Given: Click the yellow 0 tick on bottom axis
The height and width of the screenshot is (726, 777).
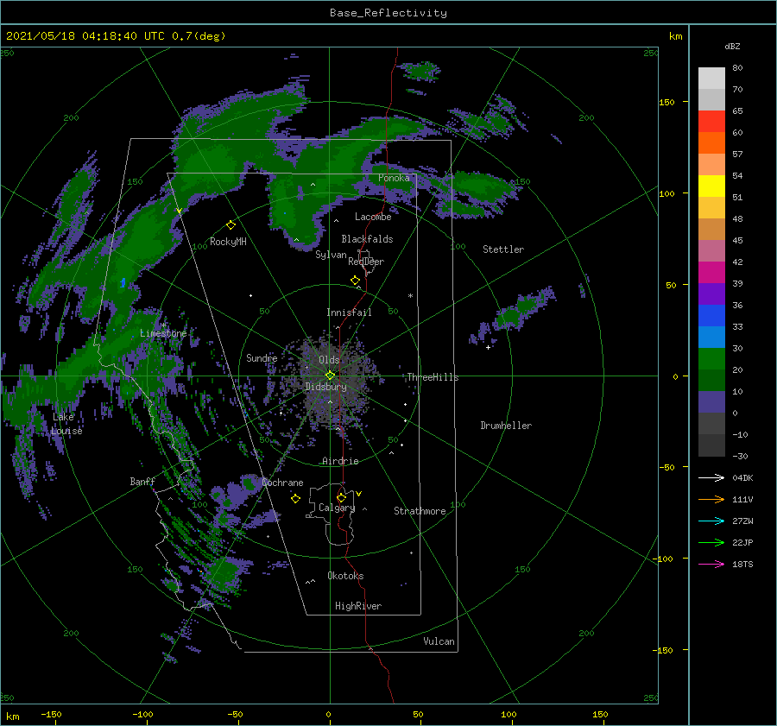Looking at the screenshot, I should click(329, 714).
